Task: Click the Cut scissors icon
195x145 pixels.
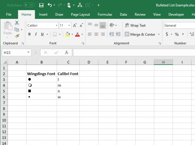Action: point(17,23)
